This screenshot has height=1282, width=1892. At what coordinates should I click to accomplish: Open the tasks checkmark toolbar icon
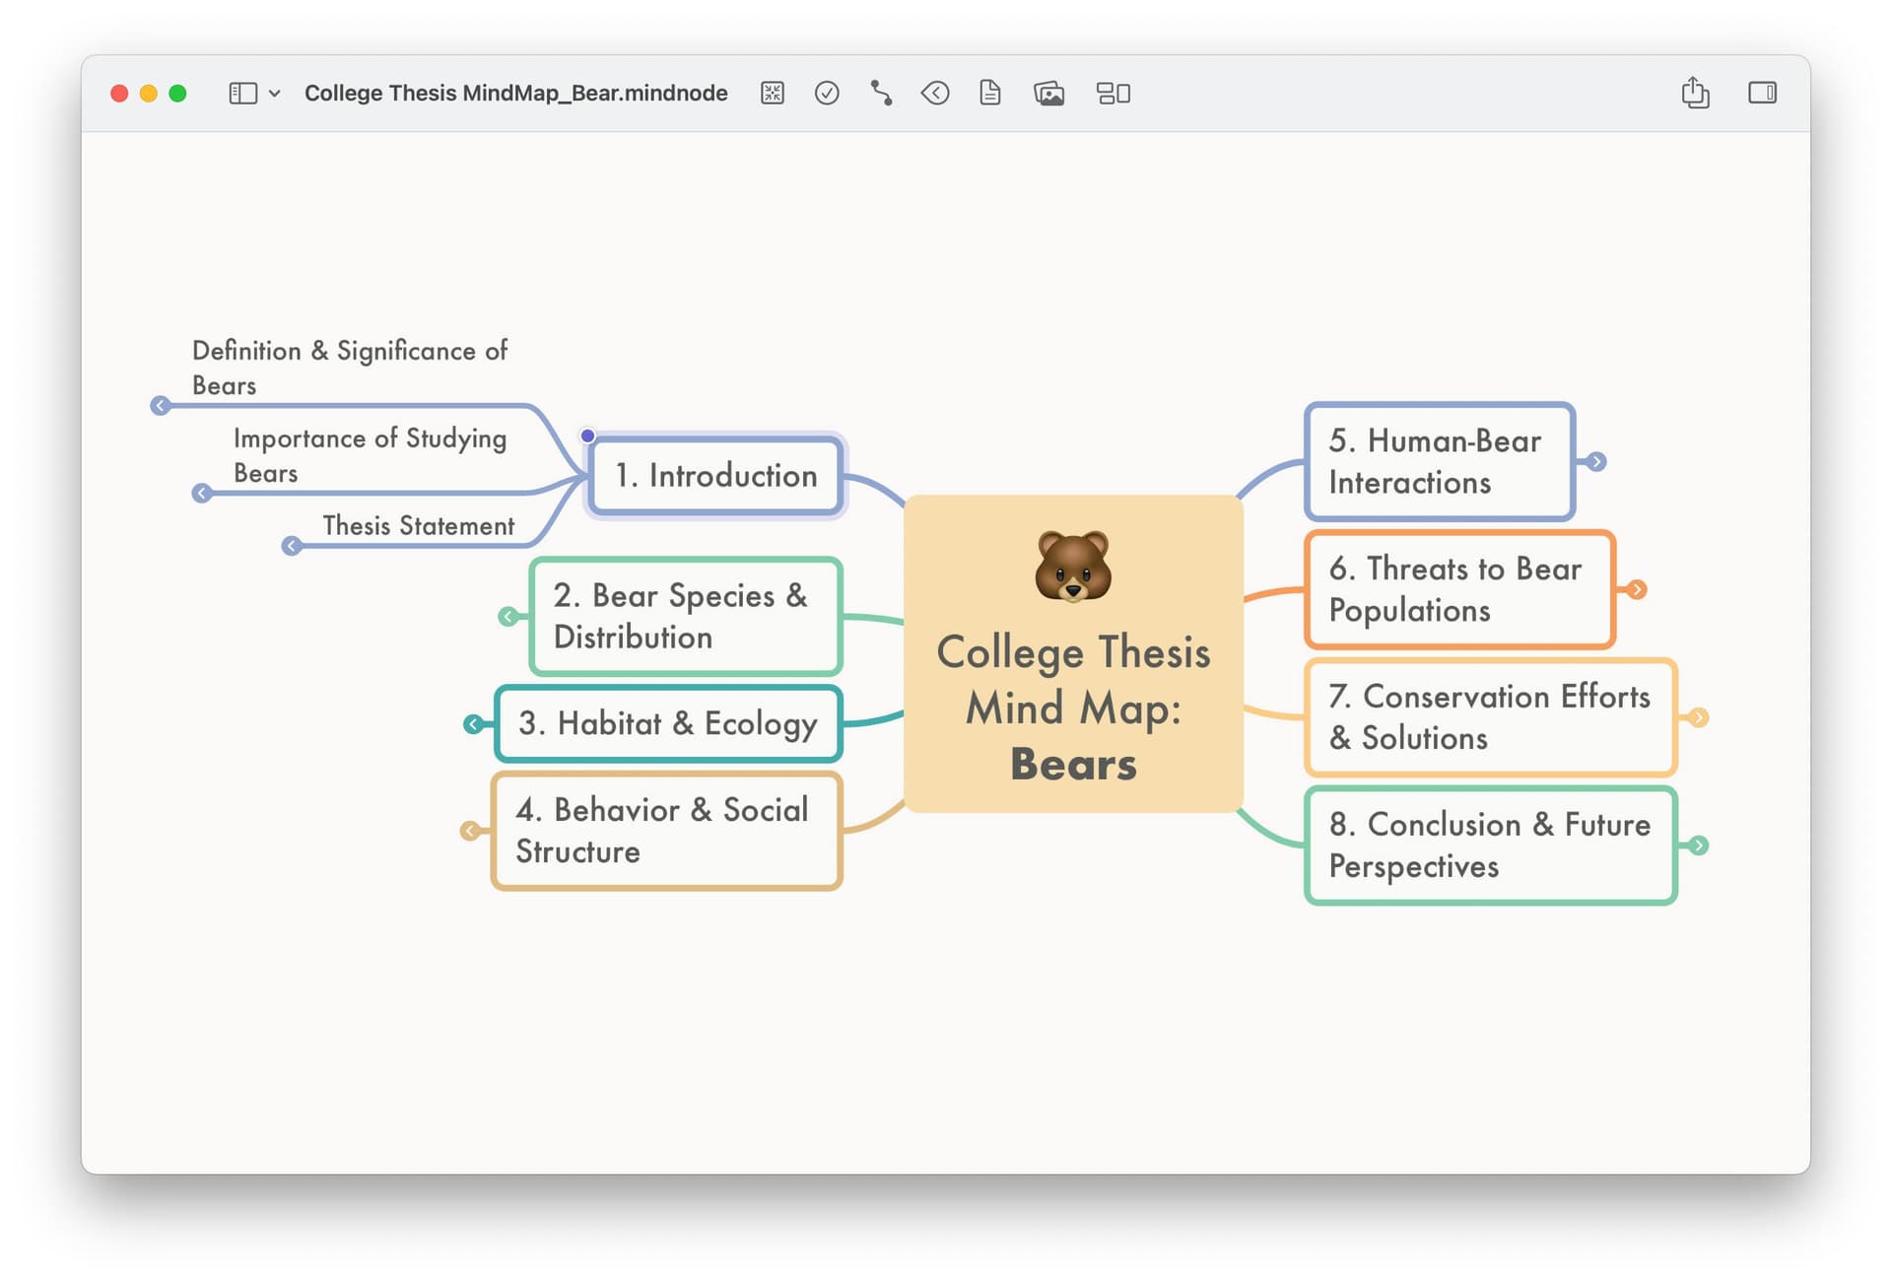pos(827,93)
